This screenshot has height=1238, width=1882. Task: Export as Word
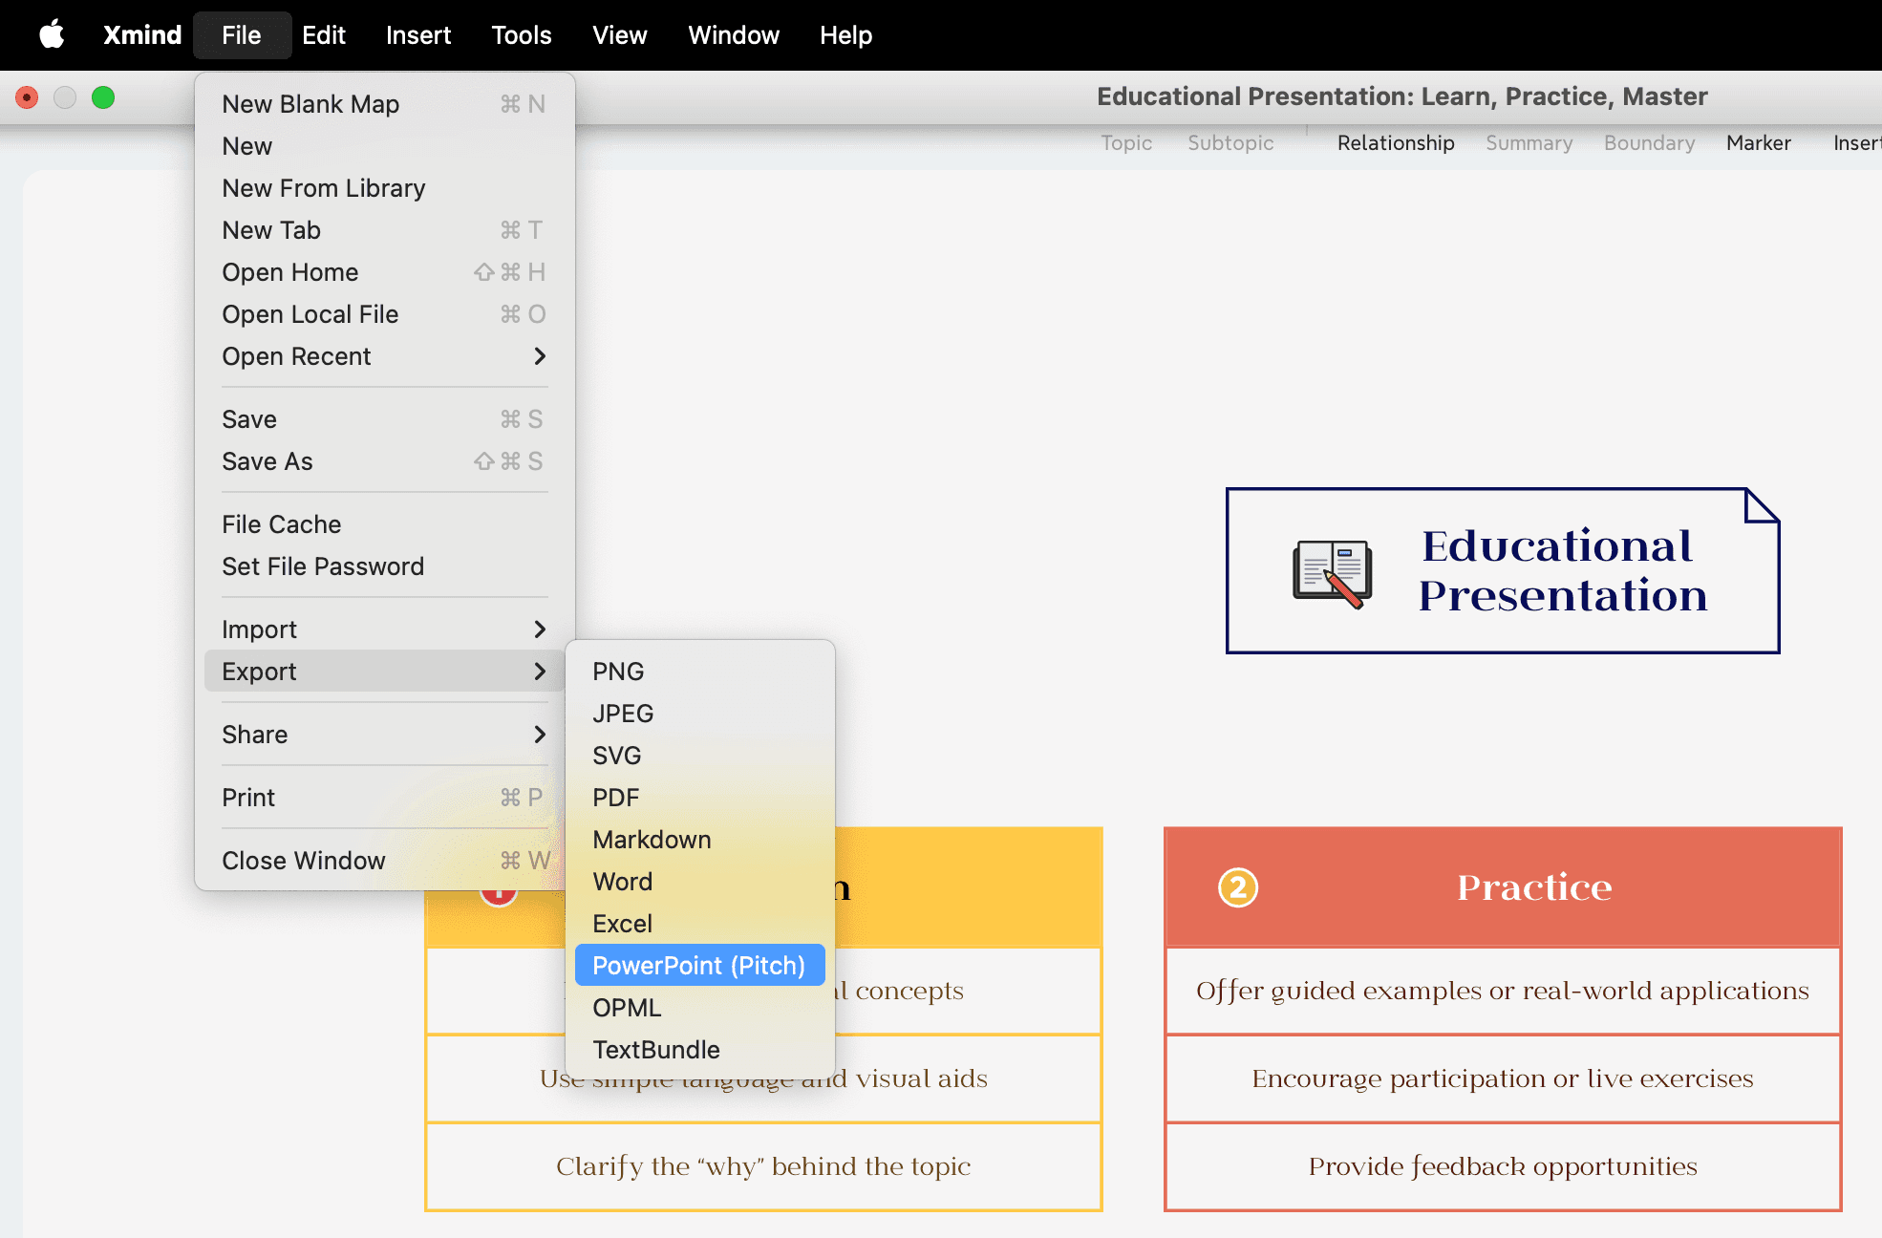pos(700,882)
